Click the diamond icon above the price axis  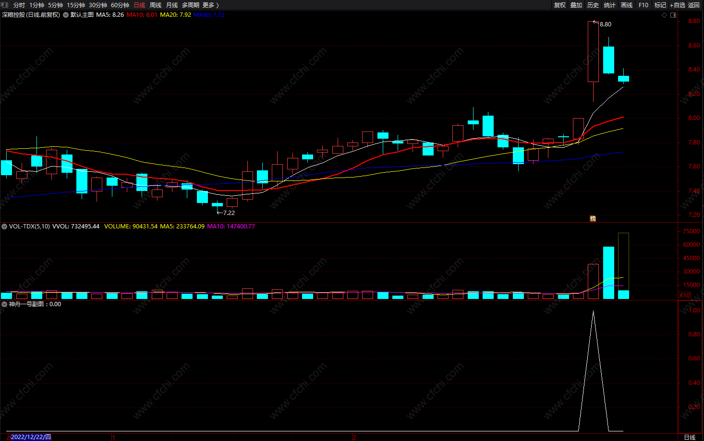point(665,15)
